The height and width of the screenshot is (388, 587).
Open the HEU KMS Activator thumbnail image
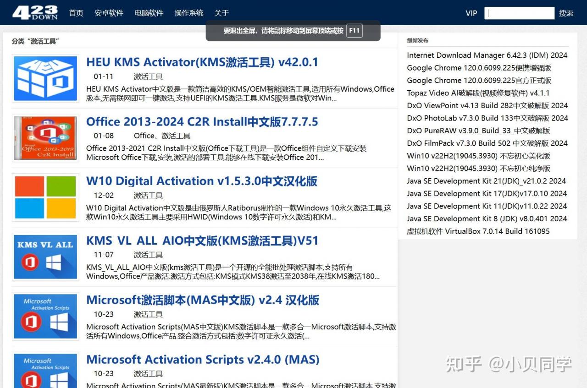[45, 78]
